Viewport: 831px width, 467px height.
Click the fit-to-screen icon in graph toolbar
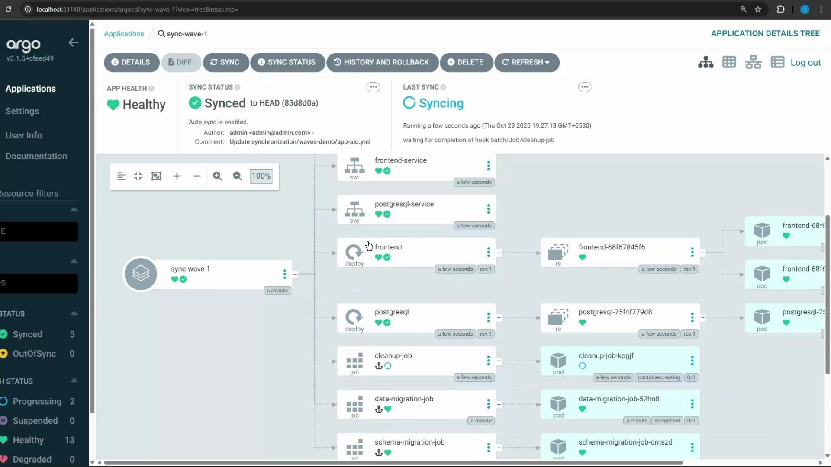(156, 176)
